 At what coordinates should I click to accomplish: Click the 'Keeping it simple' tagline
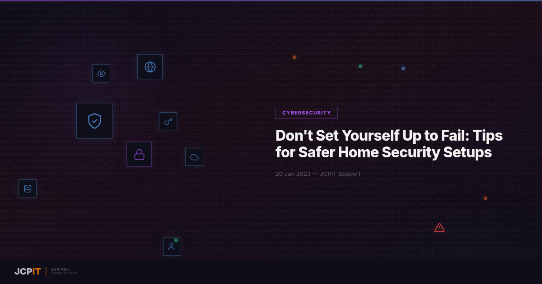(x=64, y=274)
